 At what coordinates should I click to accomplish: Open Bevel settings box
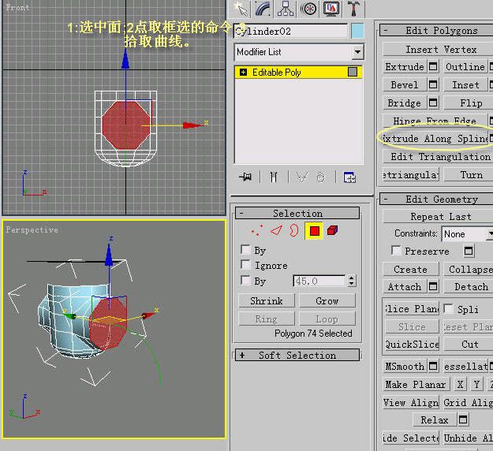433,84
